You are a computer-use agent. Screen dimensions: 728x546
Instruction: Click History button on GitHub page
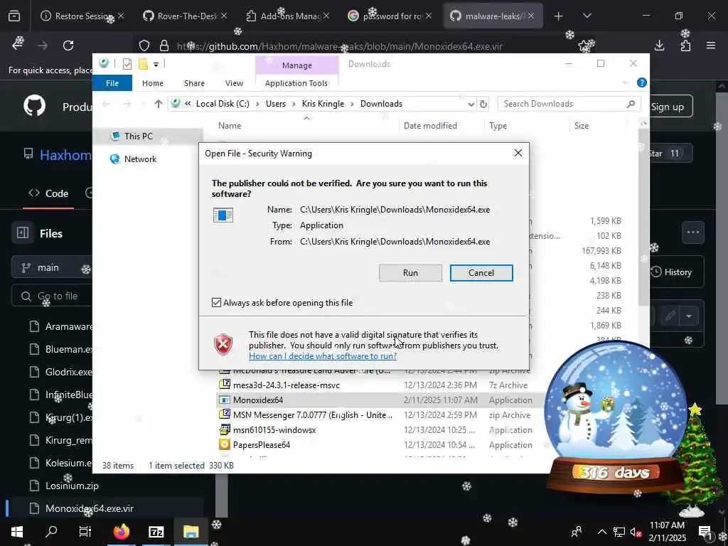click(x=671, y=272)
